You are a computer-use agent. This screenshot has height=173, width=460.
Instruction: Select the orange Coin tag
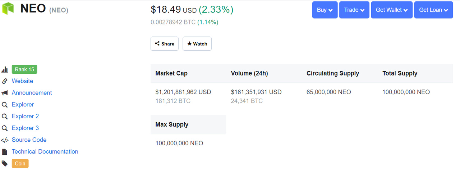tap(20, 163)
